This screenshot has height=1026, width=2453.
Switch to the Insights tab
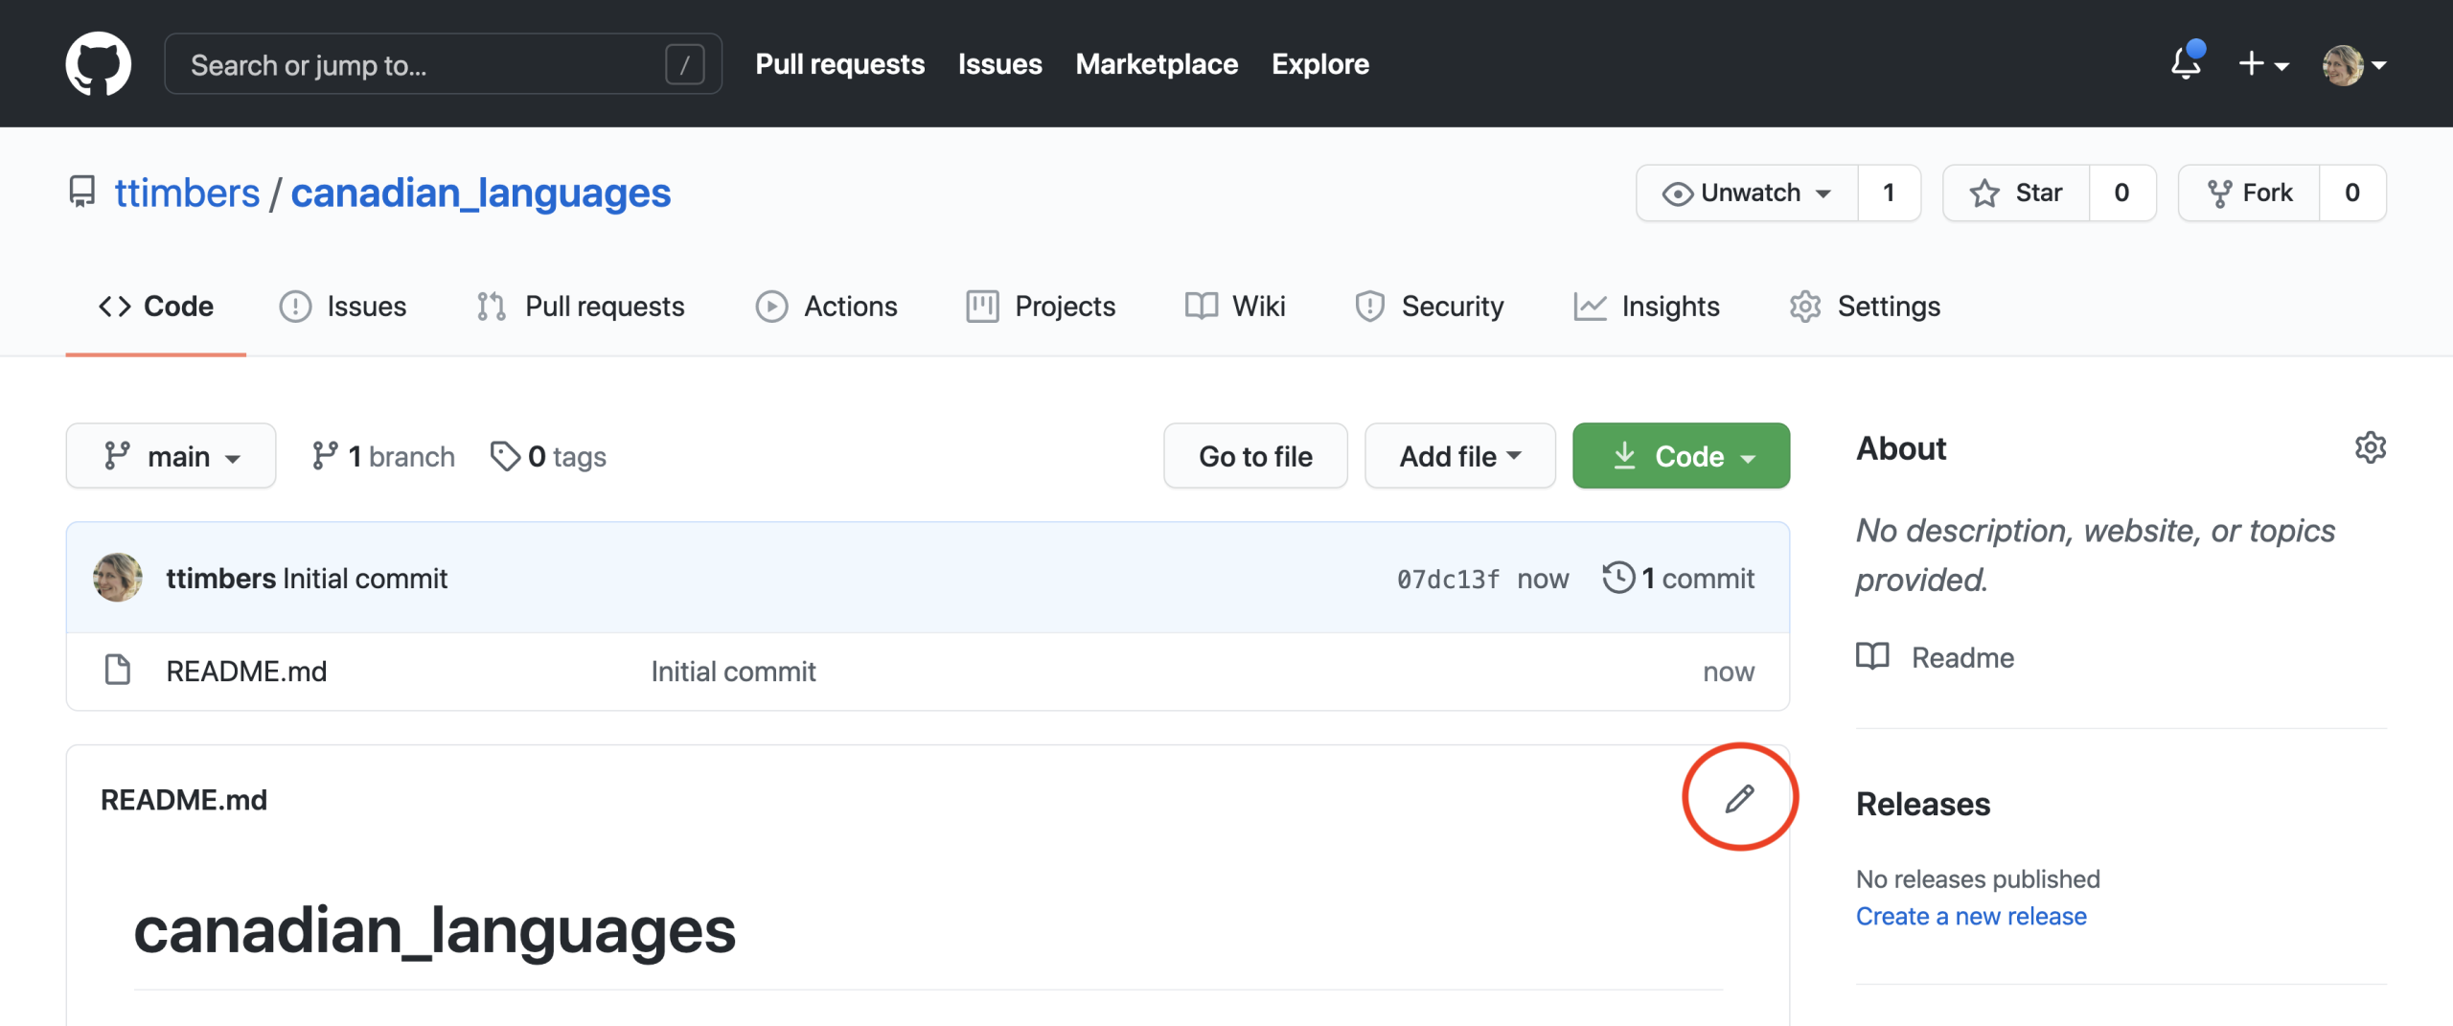1647,307
